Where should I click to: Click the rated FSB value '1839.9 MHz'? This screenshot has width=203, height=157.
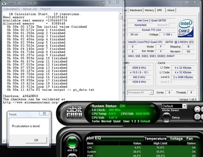(139, 82)
